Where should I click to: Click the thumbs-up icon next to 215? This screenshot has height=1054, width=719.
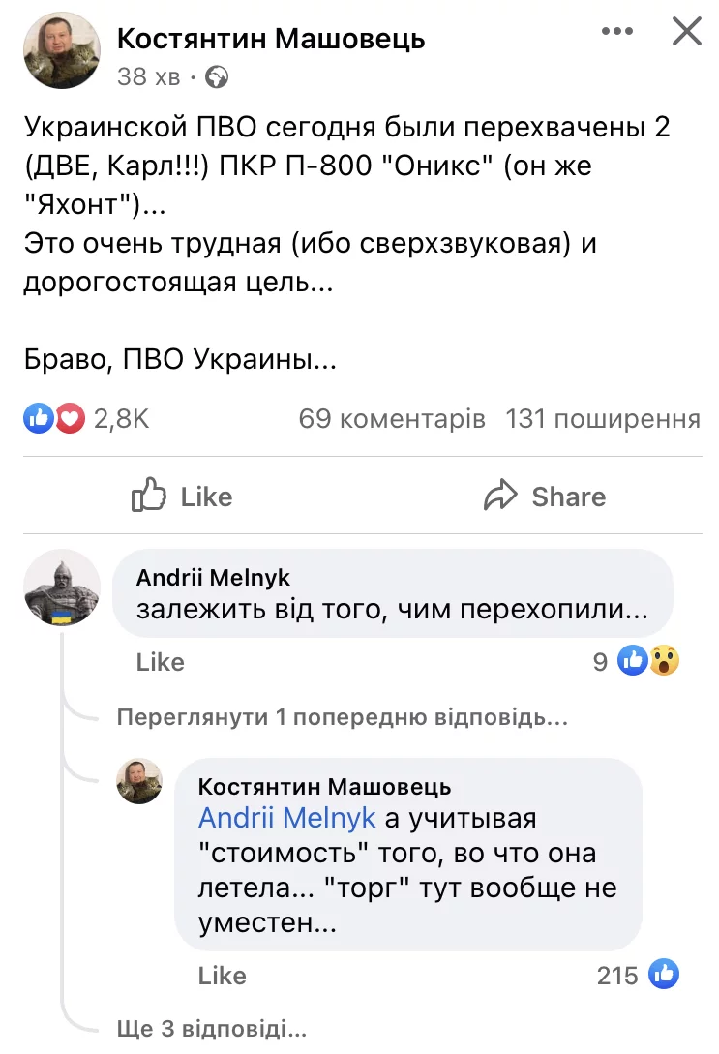[664, 974]
